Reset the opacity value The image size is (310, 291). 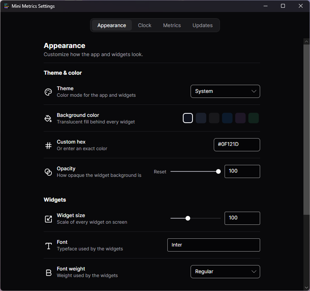[x=160, y=172]
